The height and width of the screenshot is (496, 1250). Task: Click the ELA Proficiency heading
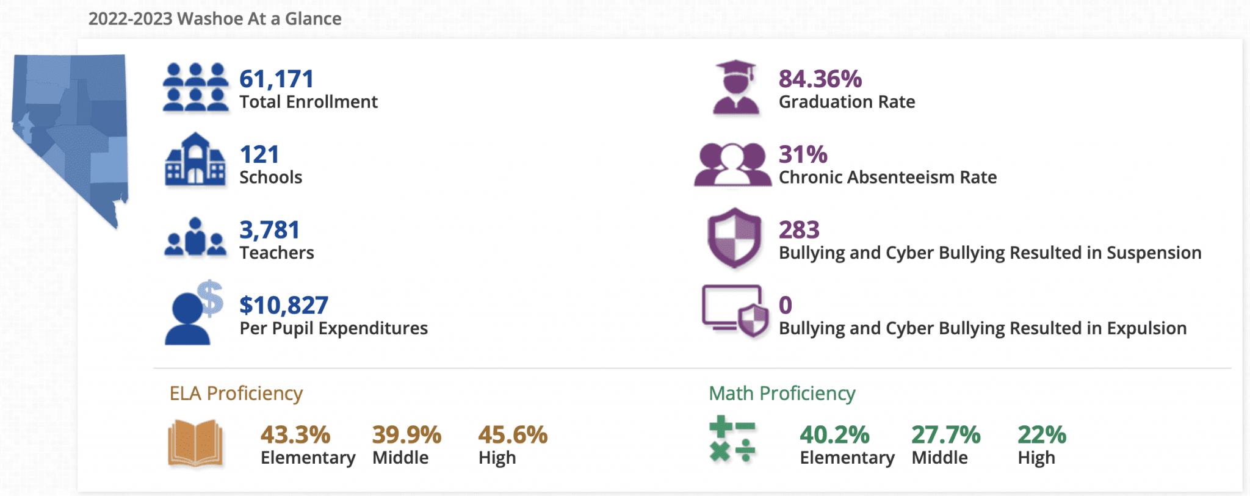tap(236, 394)
